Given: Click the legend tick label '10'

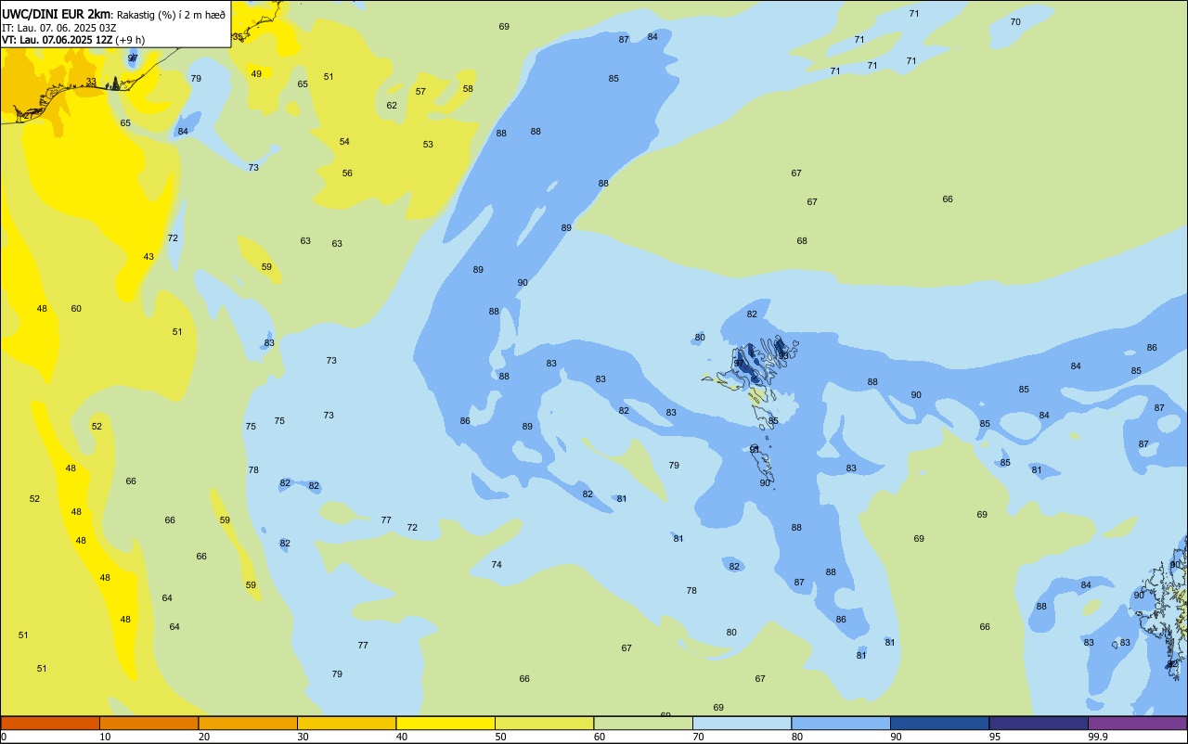Looking at the screenshot, I should pos(105,737).
